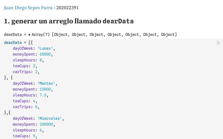The width and height of the screenshot is (223, 139).
Task: Run the dearData code cell
Action: coord(218,43)
